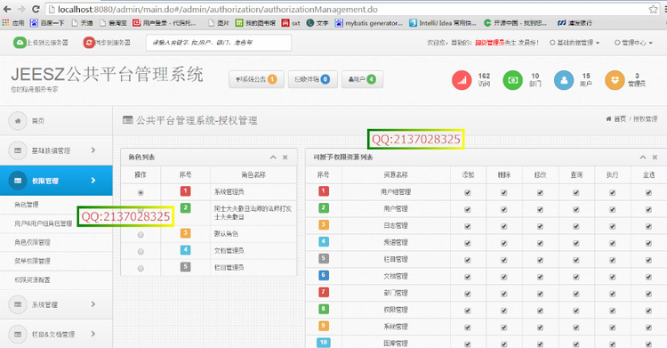Bookmark this page with the star icon
This screenshot has height=348, width=667.
click(653, 9)
